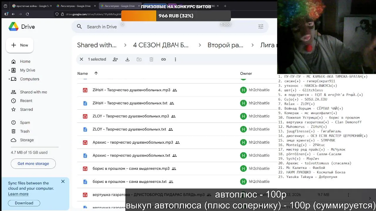Open a new browser tab with plus button

click(225, 6)
